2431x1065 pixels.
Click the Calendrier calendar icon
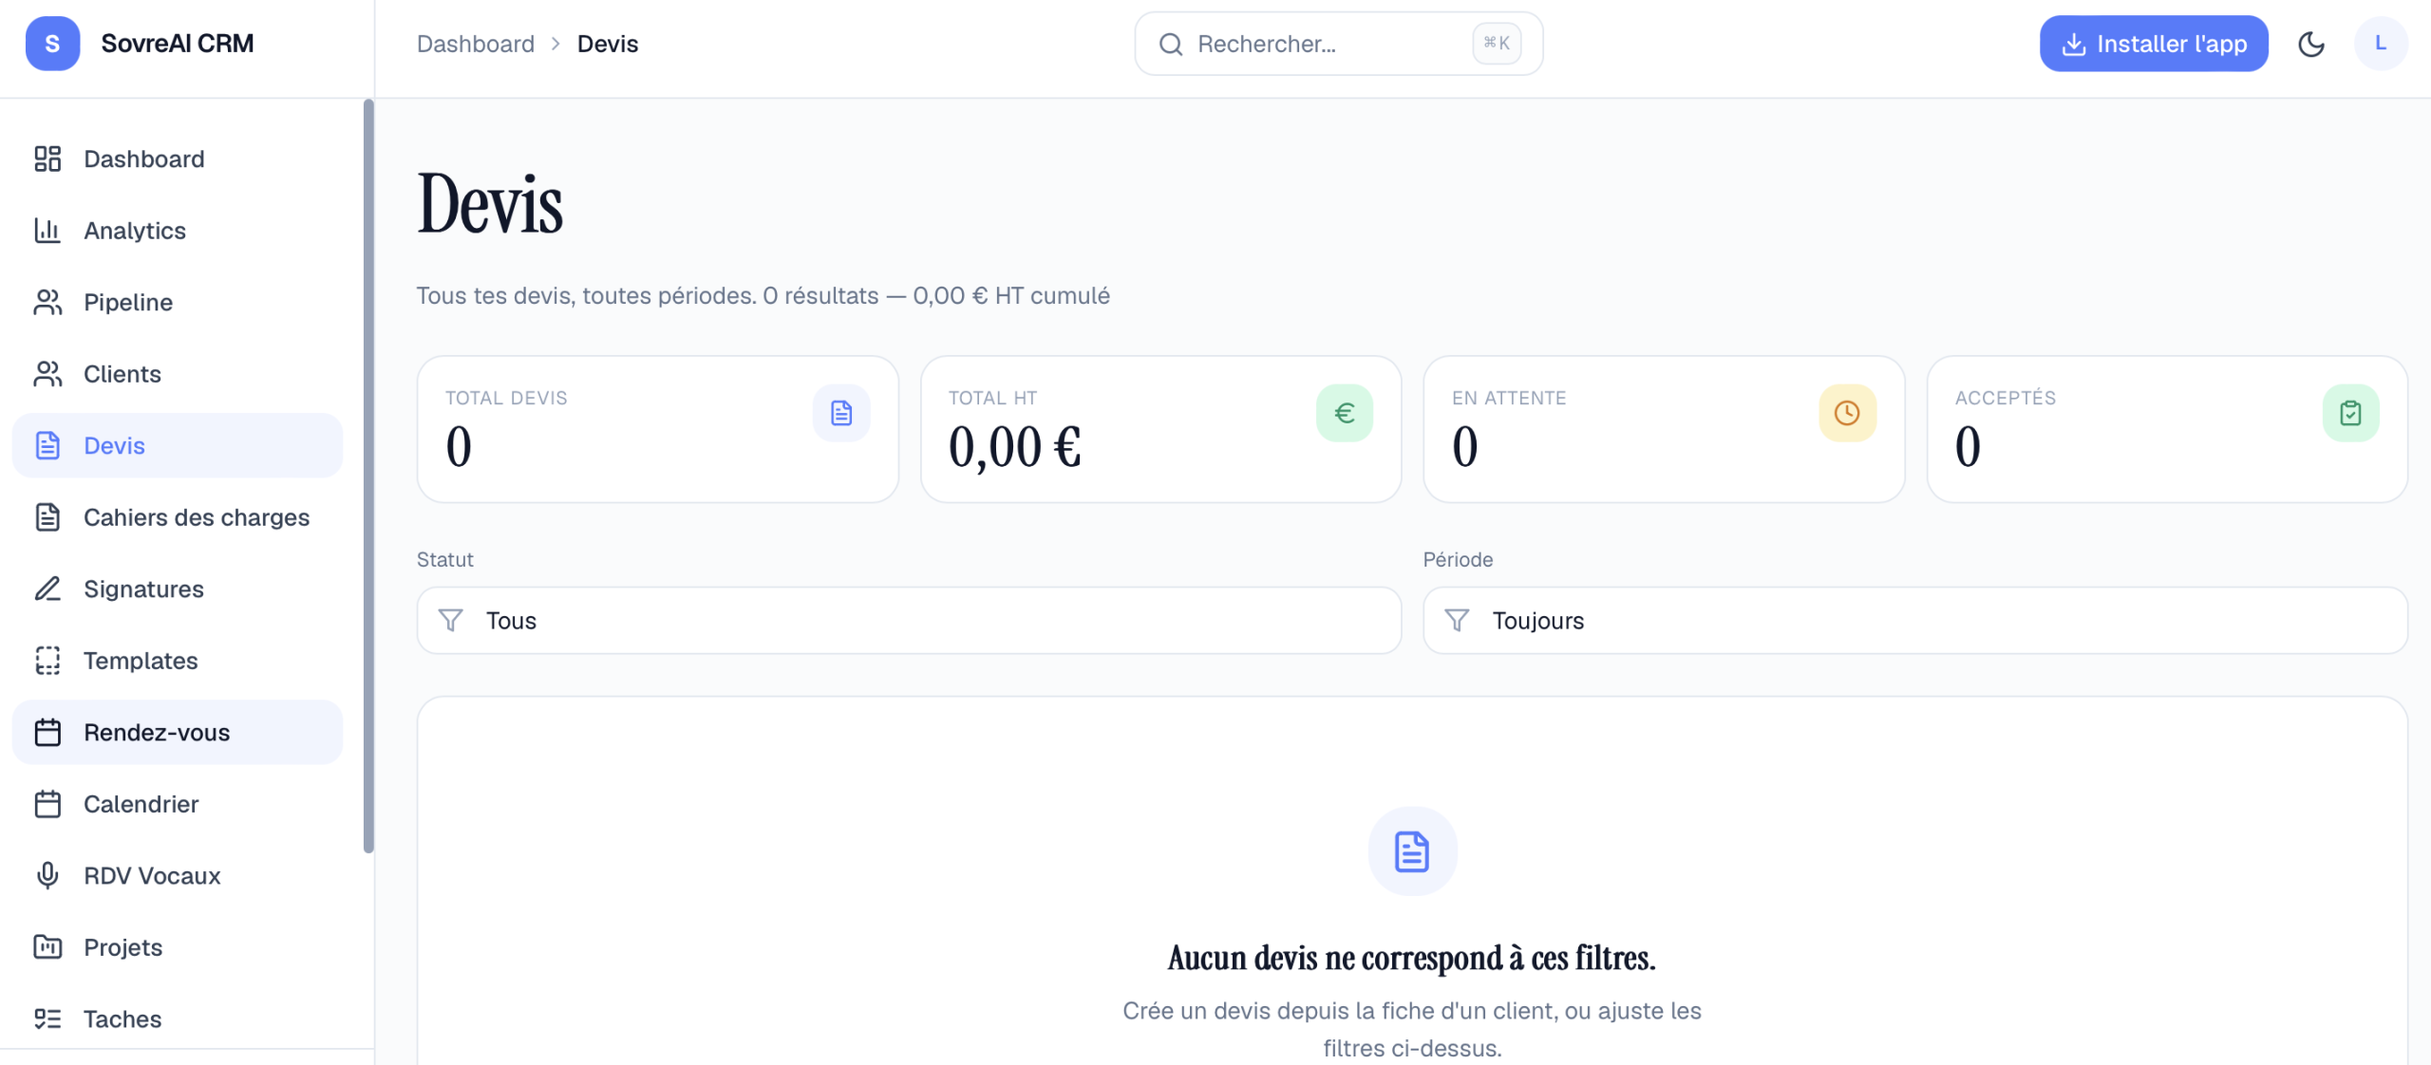pyautogui.click(x=47, y=804)
